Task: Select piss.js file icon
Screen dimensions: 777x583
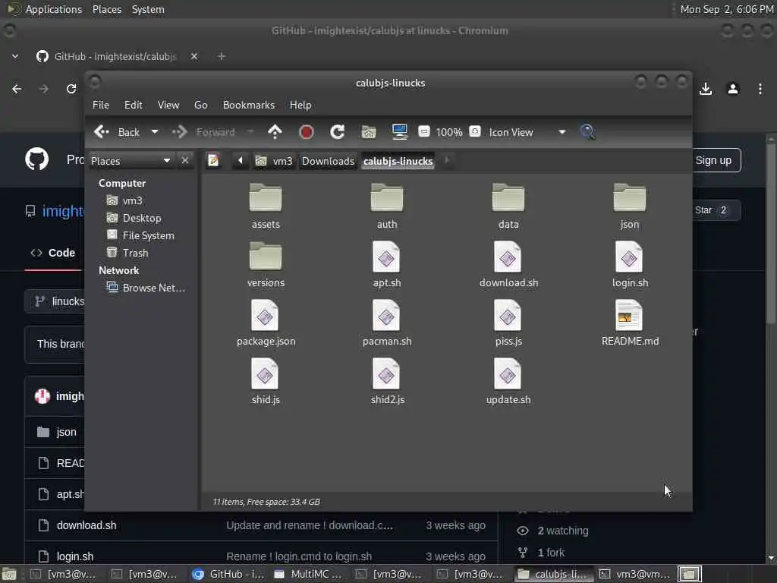Action: [x=508, y=315]
